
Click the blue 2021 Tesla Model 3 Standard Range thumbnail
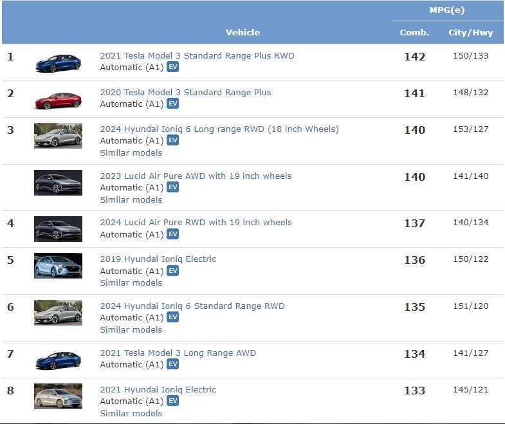coord(58,64)
